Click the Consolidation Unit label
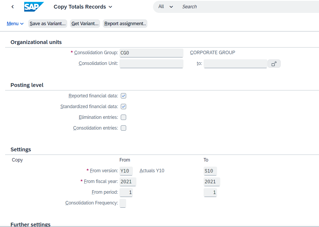 [98, 63]
